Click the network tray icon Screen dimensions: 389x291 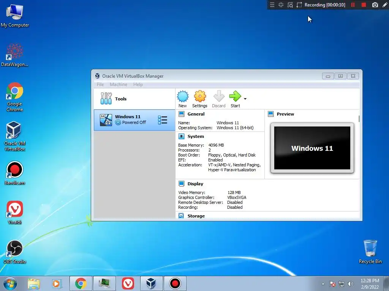pyautogui.click(x=342, y=284)
